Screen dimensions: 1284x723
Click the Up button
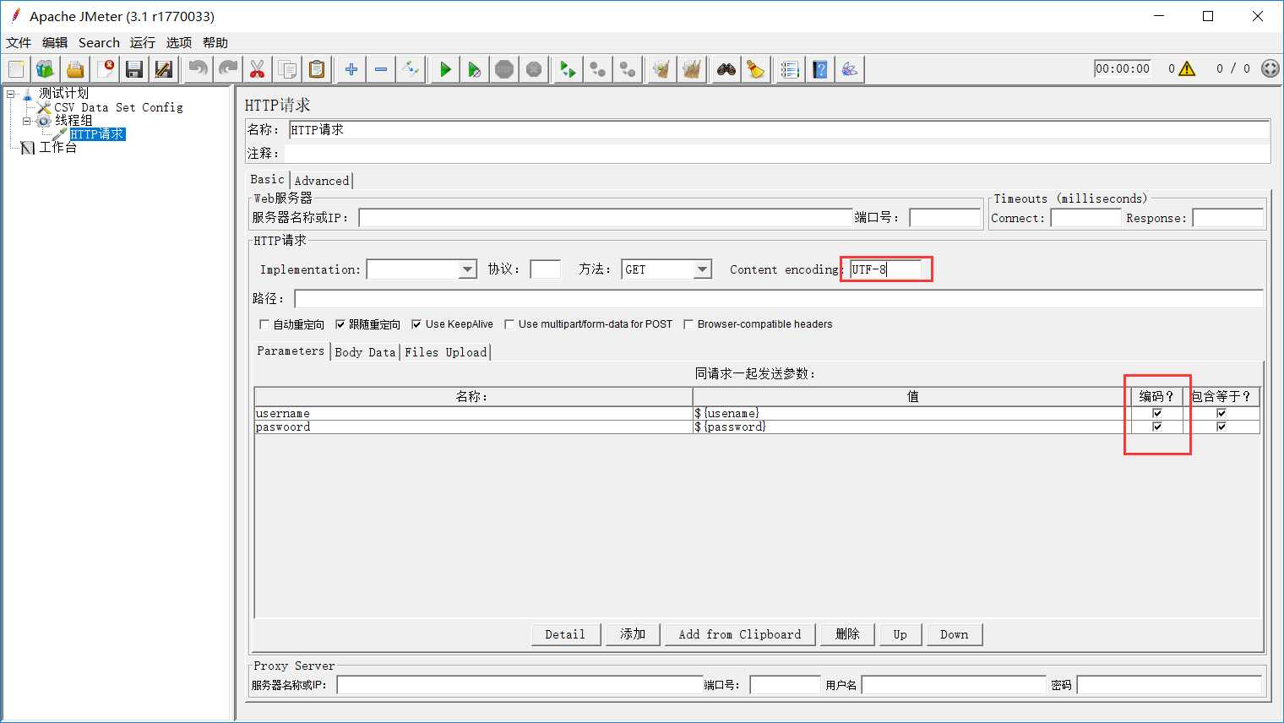click(x=900, y=634)
